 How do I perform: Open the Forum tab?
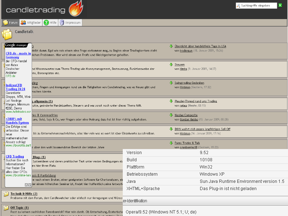pos(10,23)
